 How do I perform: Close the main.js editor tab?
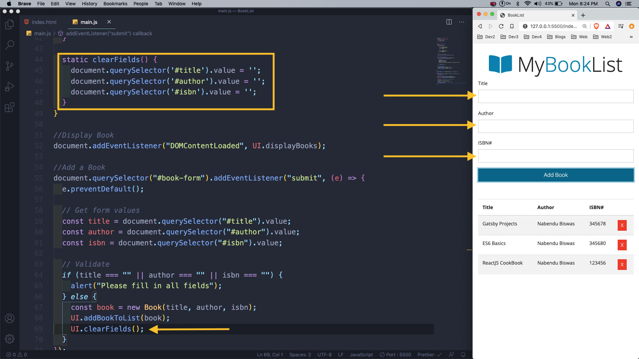coord(109,22)
